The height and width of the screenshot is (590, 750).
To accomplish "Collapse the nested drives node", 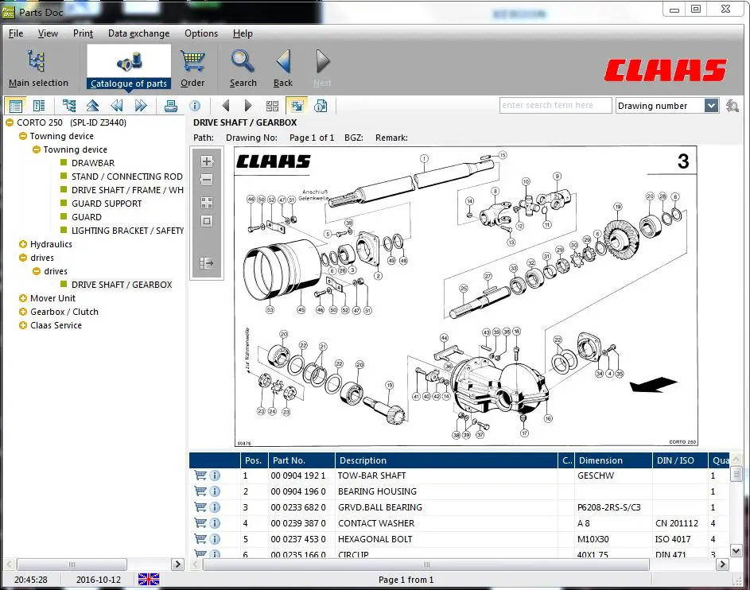I will click(x=37, y=271).
